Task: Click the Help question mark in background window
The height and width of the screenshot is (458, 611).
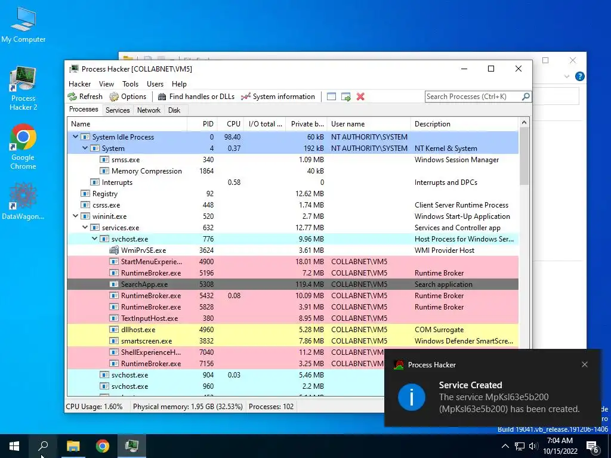Action: (580, 76)
